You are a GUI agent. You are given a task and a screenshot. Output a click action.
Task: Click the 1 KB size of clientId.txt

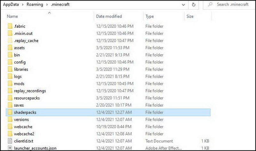click(x=205, y=141)
